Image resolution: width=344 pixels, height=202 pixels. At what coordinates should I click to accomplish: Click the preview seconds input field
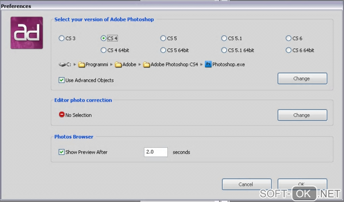click(x=155, y=152)
